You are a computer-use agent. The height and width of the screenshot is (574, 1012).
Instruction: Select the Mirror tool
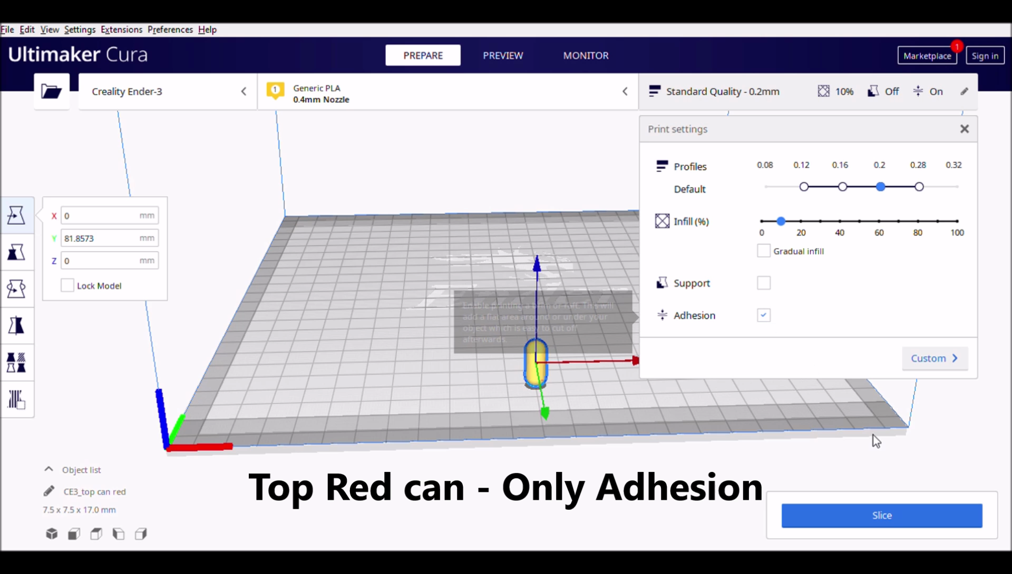pos(16,326)
